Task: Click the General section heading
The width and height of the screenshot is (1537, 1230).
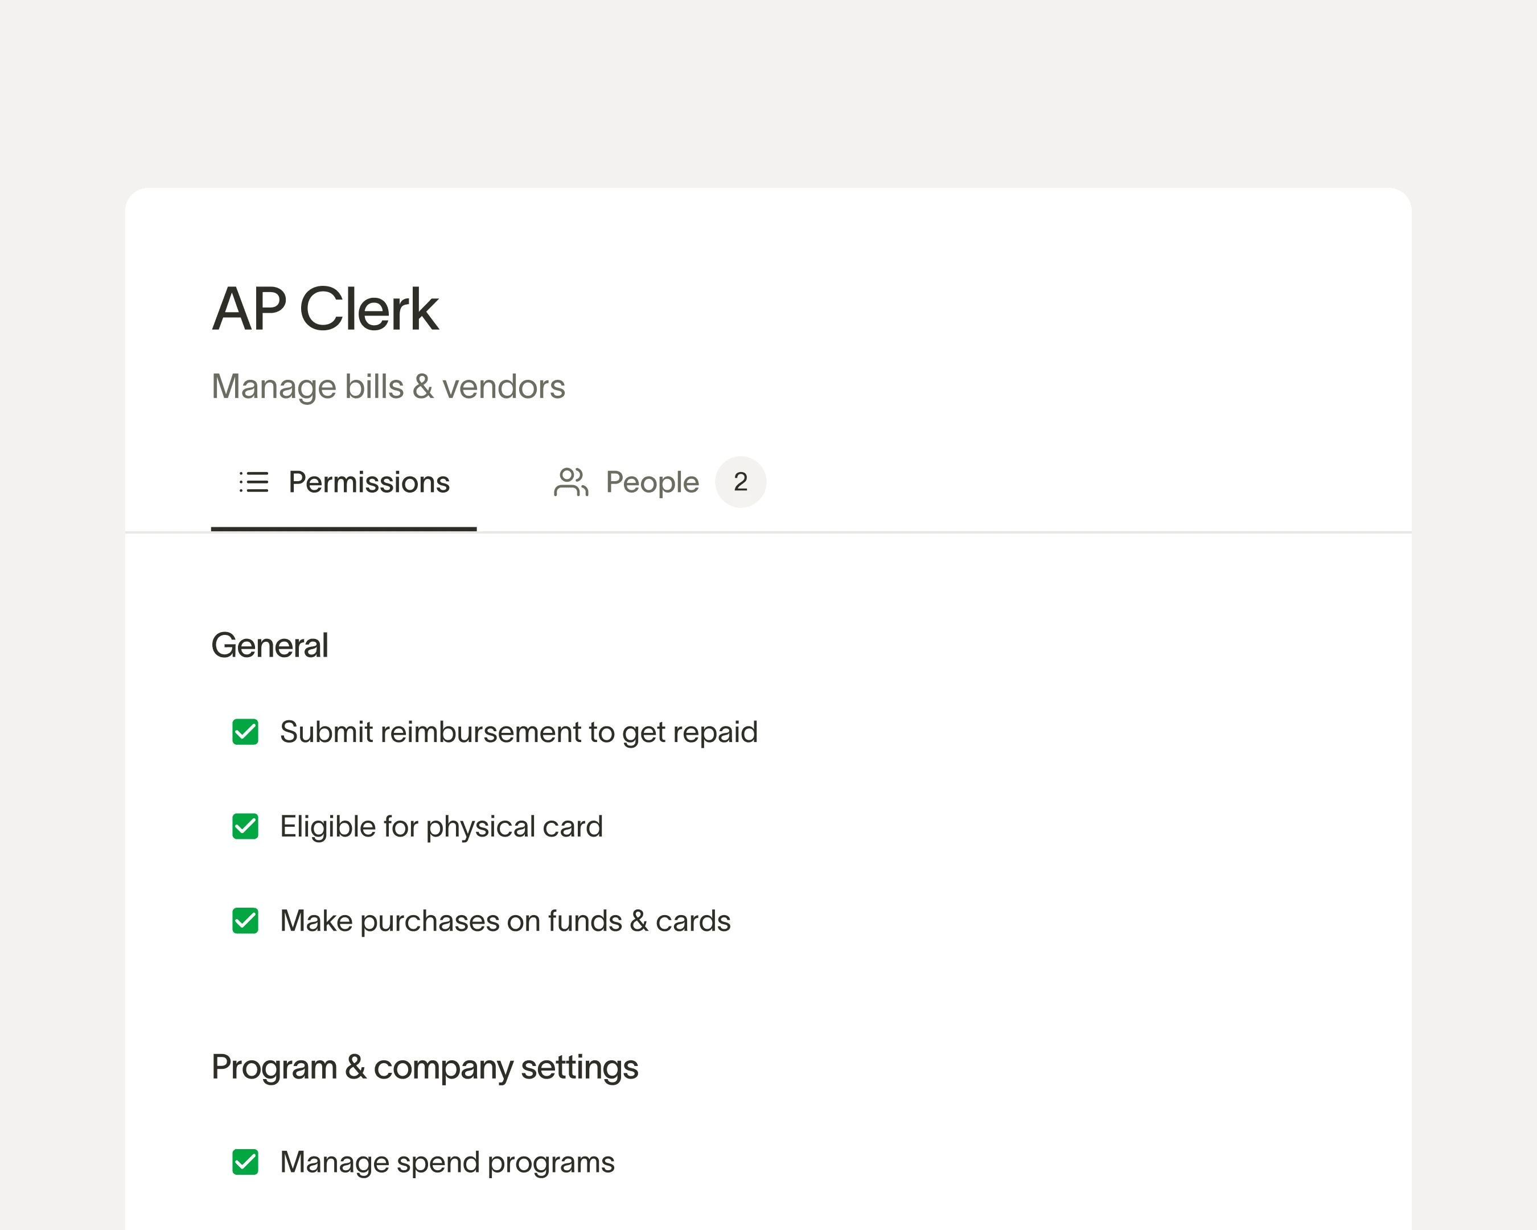Action: pyautogui.click(x=269, y=644)
